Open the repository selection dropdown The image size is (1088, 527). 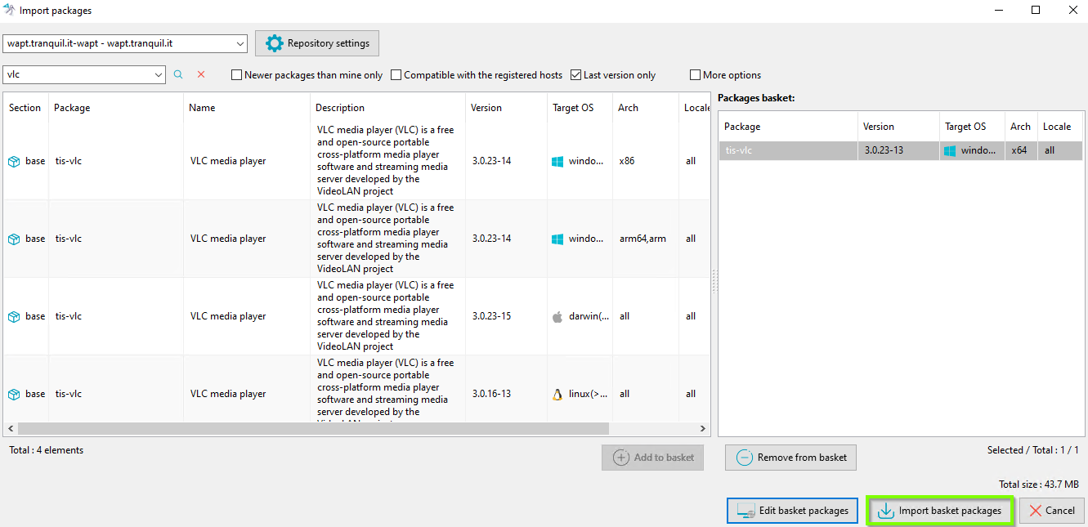click(240, 43)
